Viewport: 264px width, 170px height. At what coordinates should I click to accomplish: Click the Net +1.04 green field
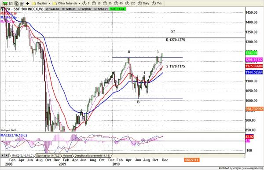tap(117, 9)
